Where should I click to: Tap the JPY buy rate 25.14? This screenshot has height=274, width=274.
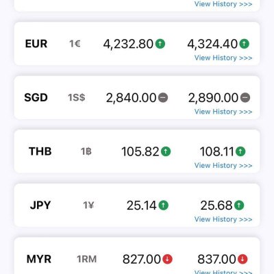pos(142,205)
